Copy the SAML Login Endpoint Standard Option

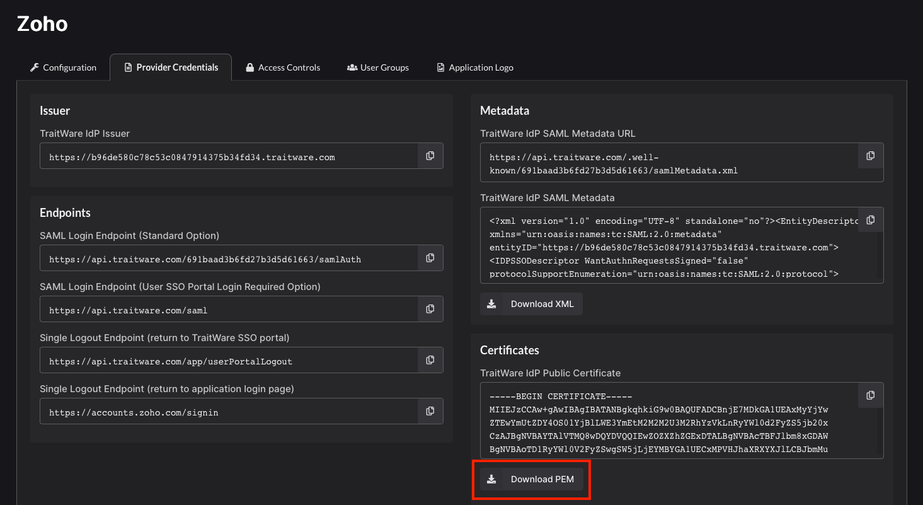(430, 258)
